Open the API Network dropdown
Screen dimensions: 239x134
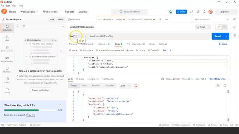[x=52, y=12]
